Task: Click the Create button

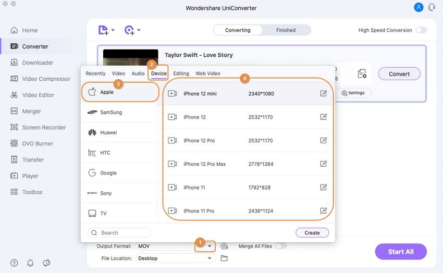Action: pos(312,233)
